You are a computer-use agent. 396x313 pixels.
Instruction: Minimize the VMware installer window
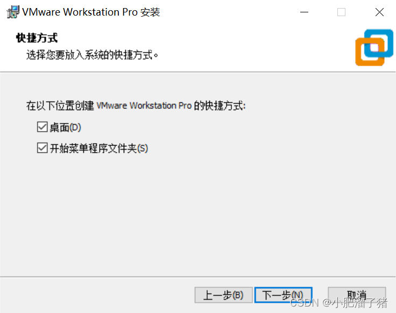(304, 12)
